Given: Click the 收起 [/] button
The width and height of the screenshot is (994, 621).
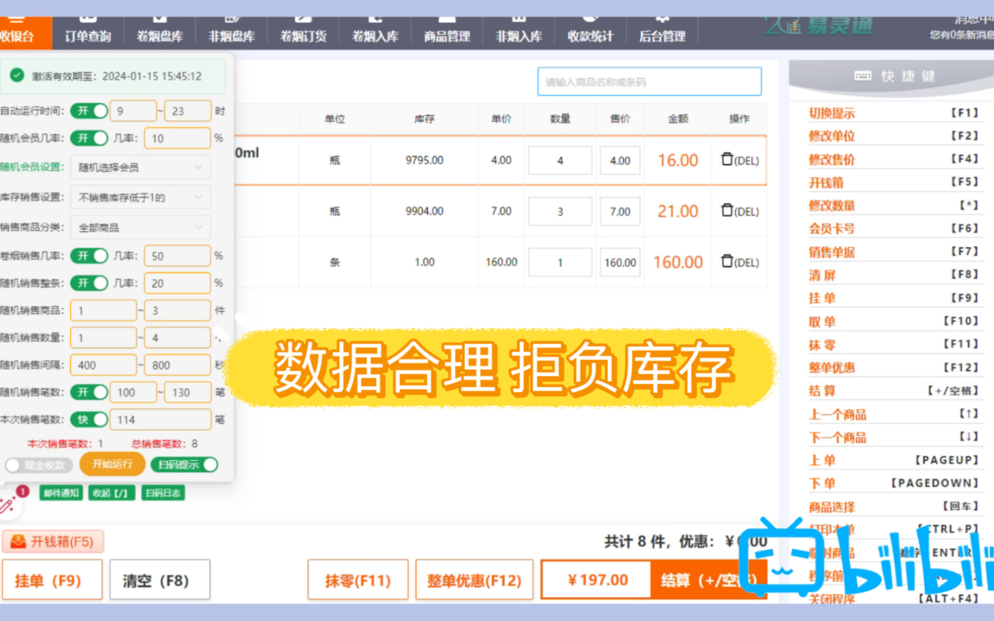Looking at the screenshot, I should point(111,494).
